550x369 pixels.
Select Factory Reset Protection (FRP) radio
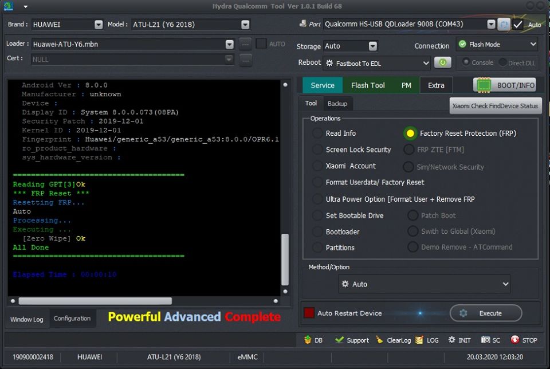click(410, 134)
